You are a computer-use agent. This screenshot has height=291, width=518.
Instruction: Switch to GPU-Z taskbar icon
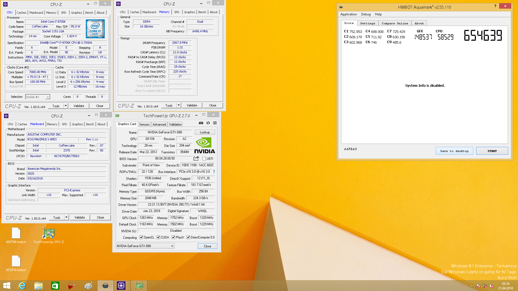139,286
